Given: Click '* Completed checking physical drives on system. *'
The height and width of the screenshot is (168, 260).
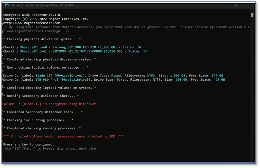Looking at the screenshot, I should click(50, 59).
